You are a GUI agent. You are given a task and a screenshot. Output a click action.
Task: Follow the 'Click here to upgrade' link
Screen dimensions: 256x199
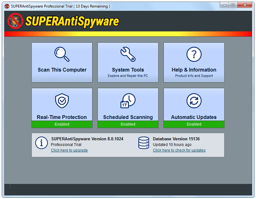click(x=69, y=150)
